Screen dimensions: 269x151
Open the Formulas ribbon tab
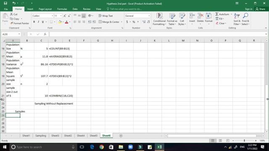pos(62,9)
